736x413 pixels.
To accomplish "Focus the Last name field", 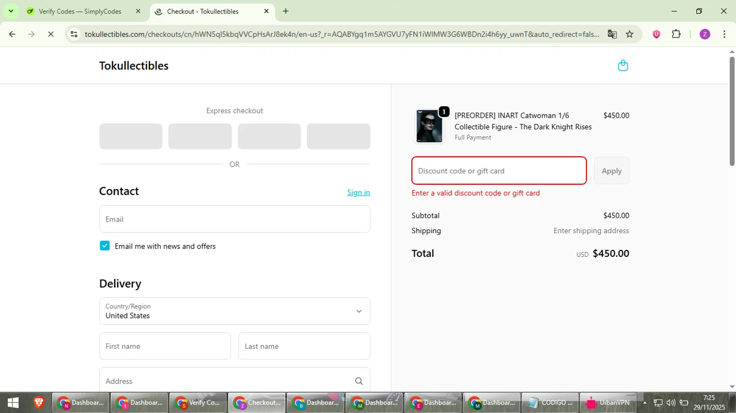I will tap(304, 346).
